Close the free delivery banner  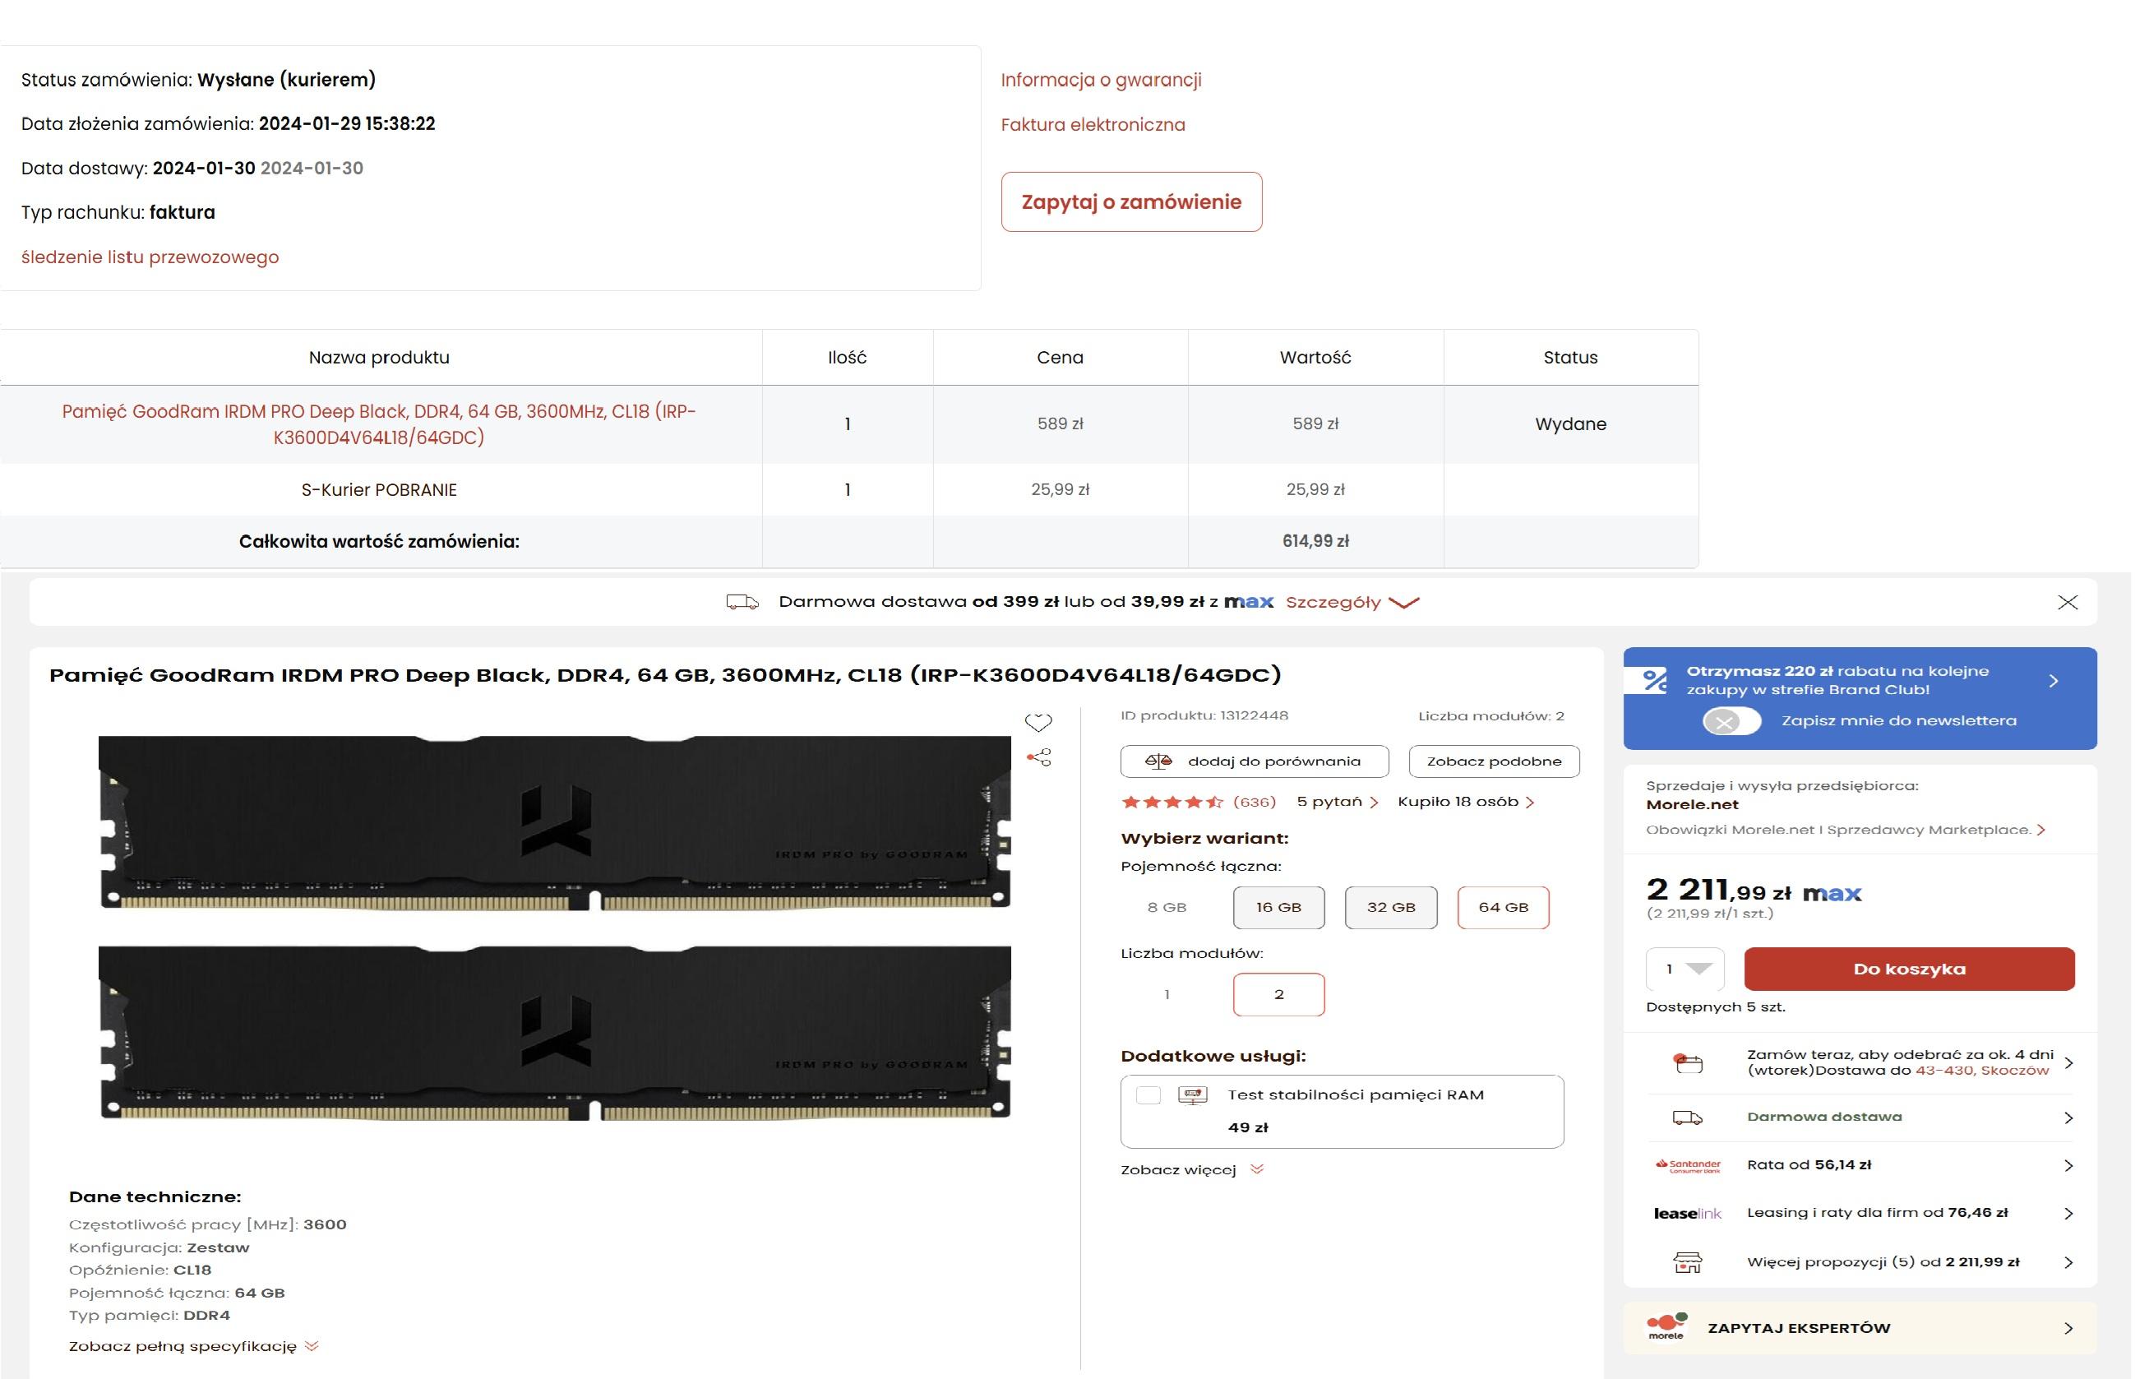[2067, 603]
